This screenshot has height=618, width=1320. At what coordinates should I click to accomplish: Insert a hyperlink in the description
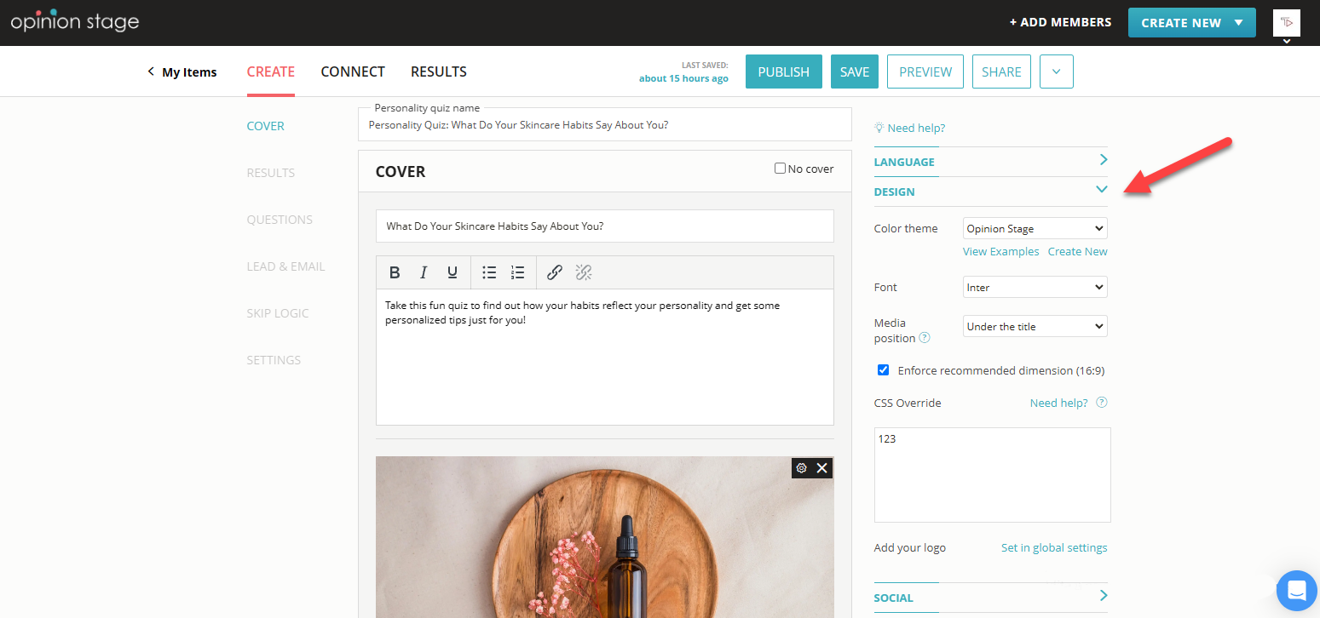click(x=554, y=272)
